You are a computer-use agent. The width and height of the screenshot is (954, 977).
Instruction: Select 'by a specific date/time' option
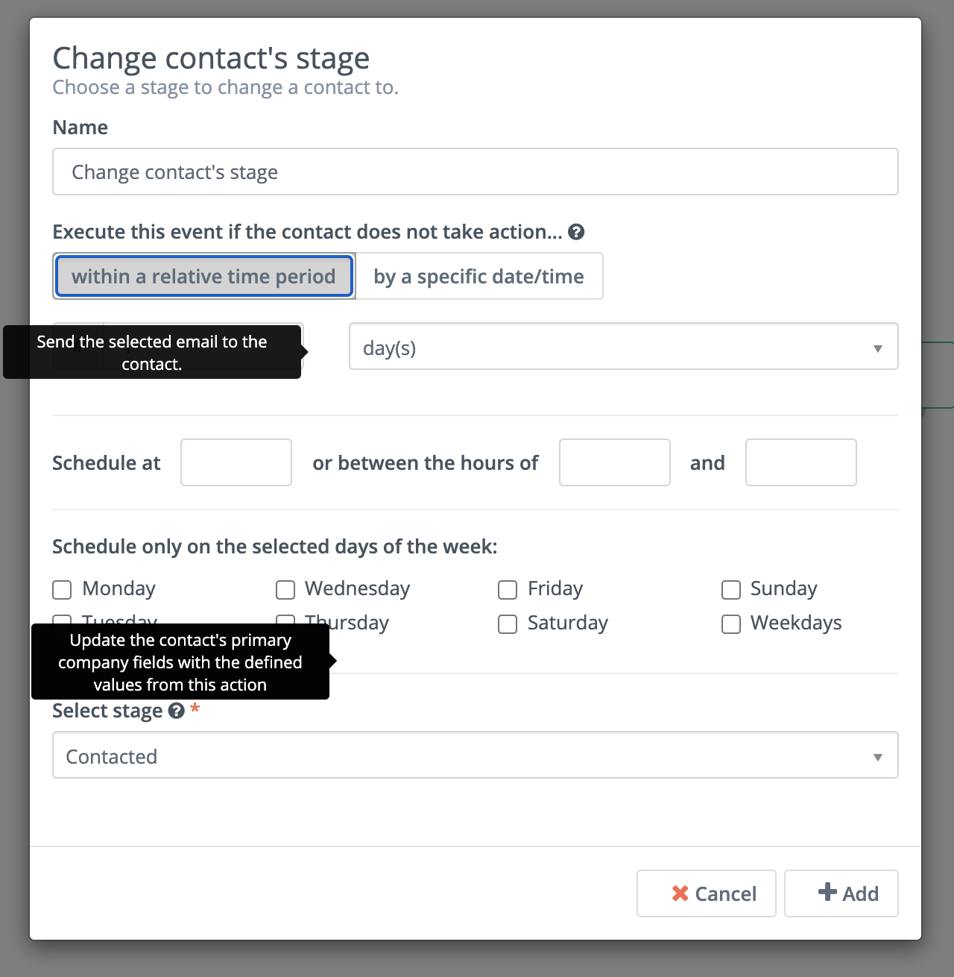click(479, 276)
